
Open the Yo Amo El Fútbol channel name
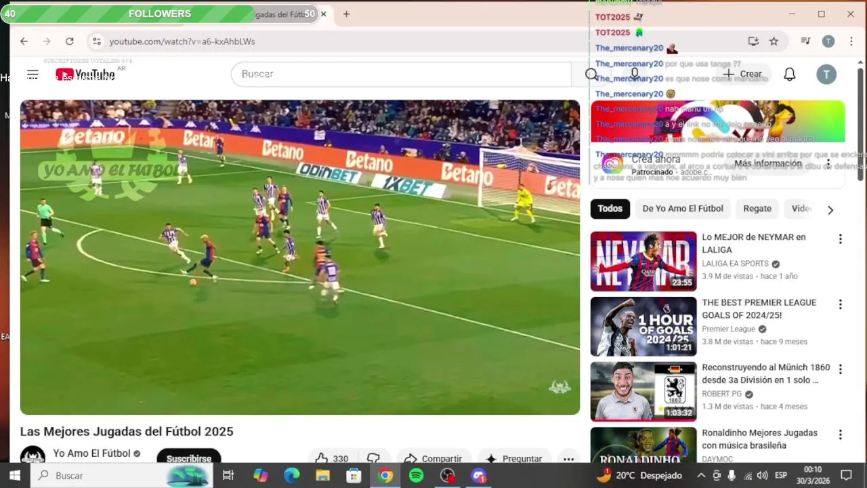click(92, 453)
